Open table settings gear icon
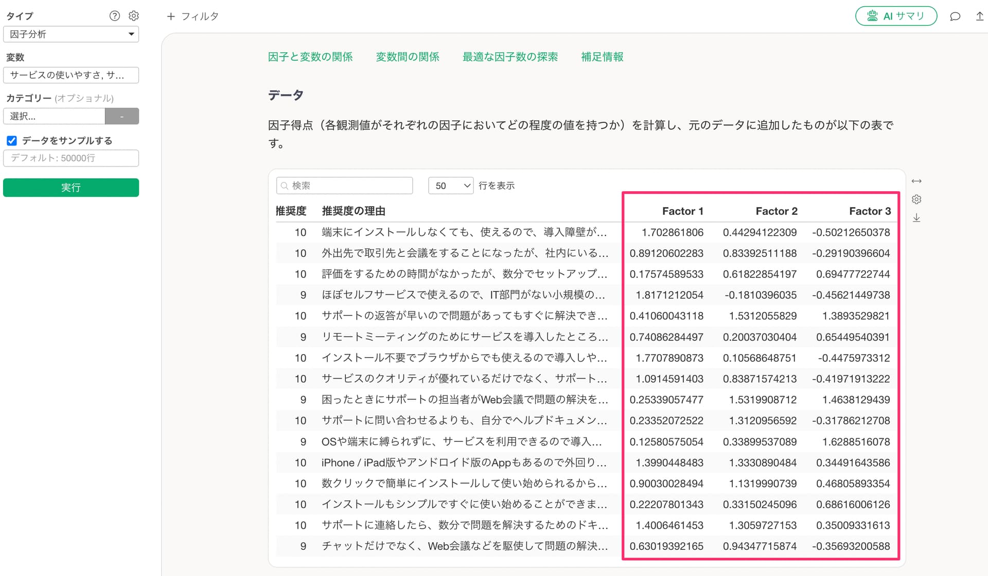Viewport: 988px width, 576px height. [916, 199]
